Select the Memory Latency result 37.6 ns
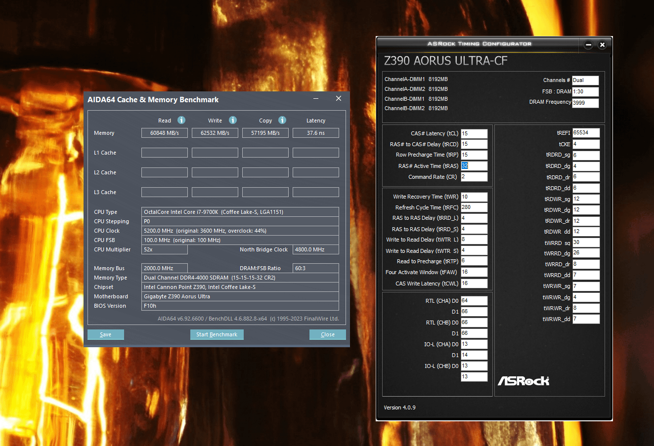 point(316,133)
